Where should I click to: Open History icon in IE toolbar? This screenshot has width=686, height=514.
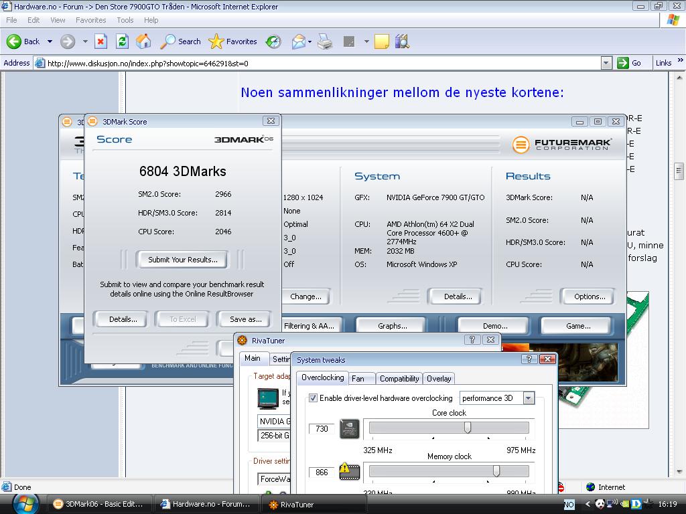(273, 41)
